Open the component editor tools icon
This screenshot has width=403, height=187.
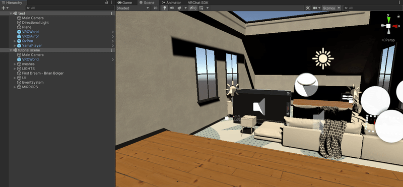[x=308, y=8]
